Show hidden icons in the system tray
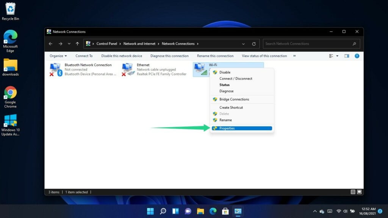Viewport: 388px width, 218px height. click(314, 211)
